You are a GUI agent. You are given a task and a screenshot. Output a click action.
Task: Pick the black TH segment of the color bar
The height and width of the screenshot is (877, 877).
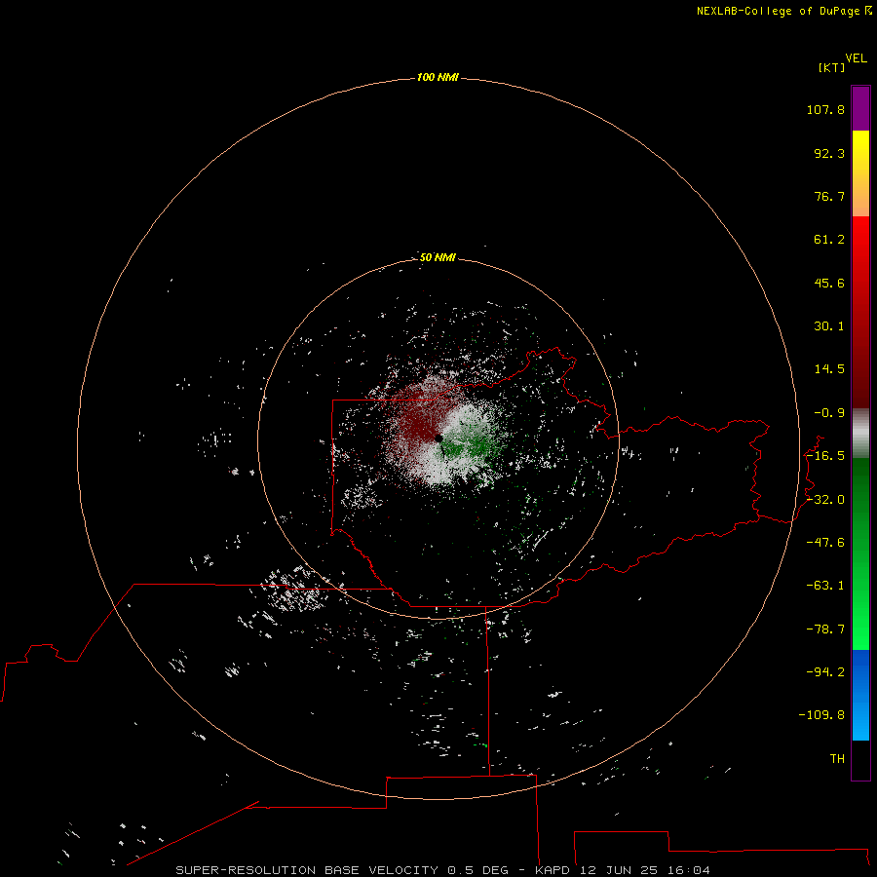[x=860, y=759]
